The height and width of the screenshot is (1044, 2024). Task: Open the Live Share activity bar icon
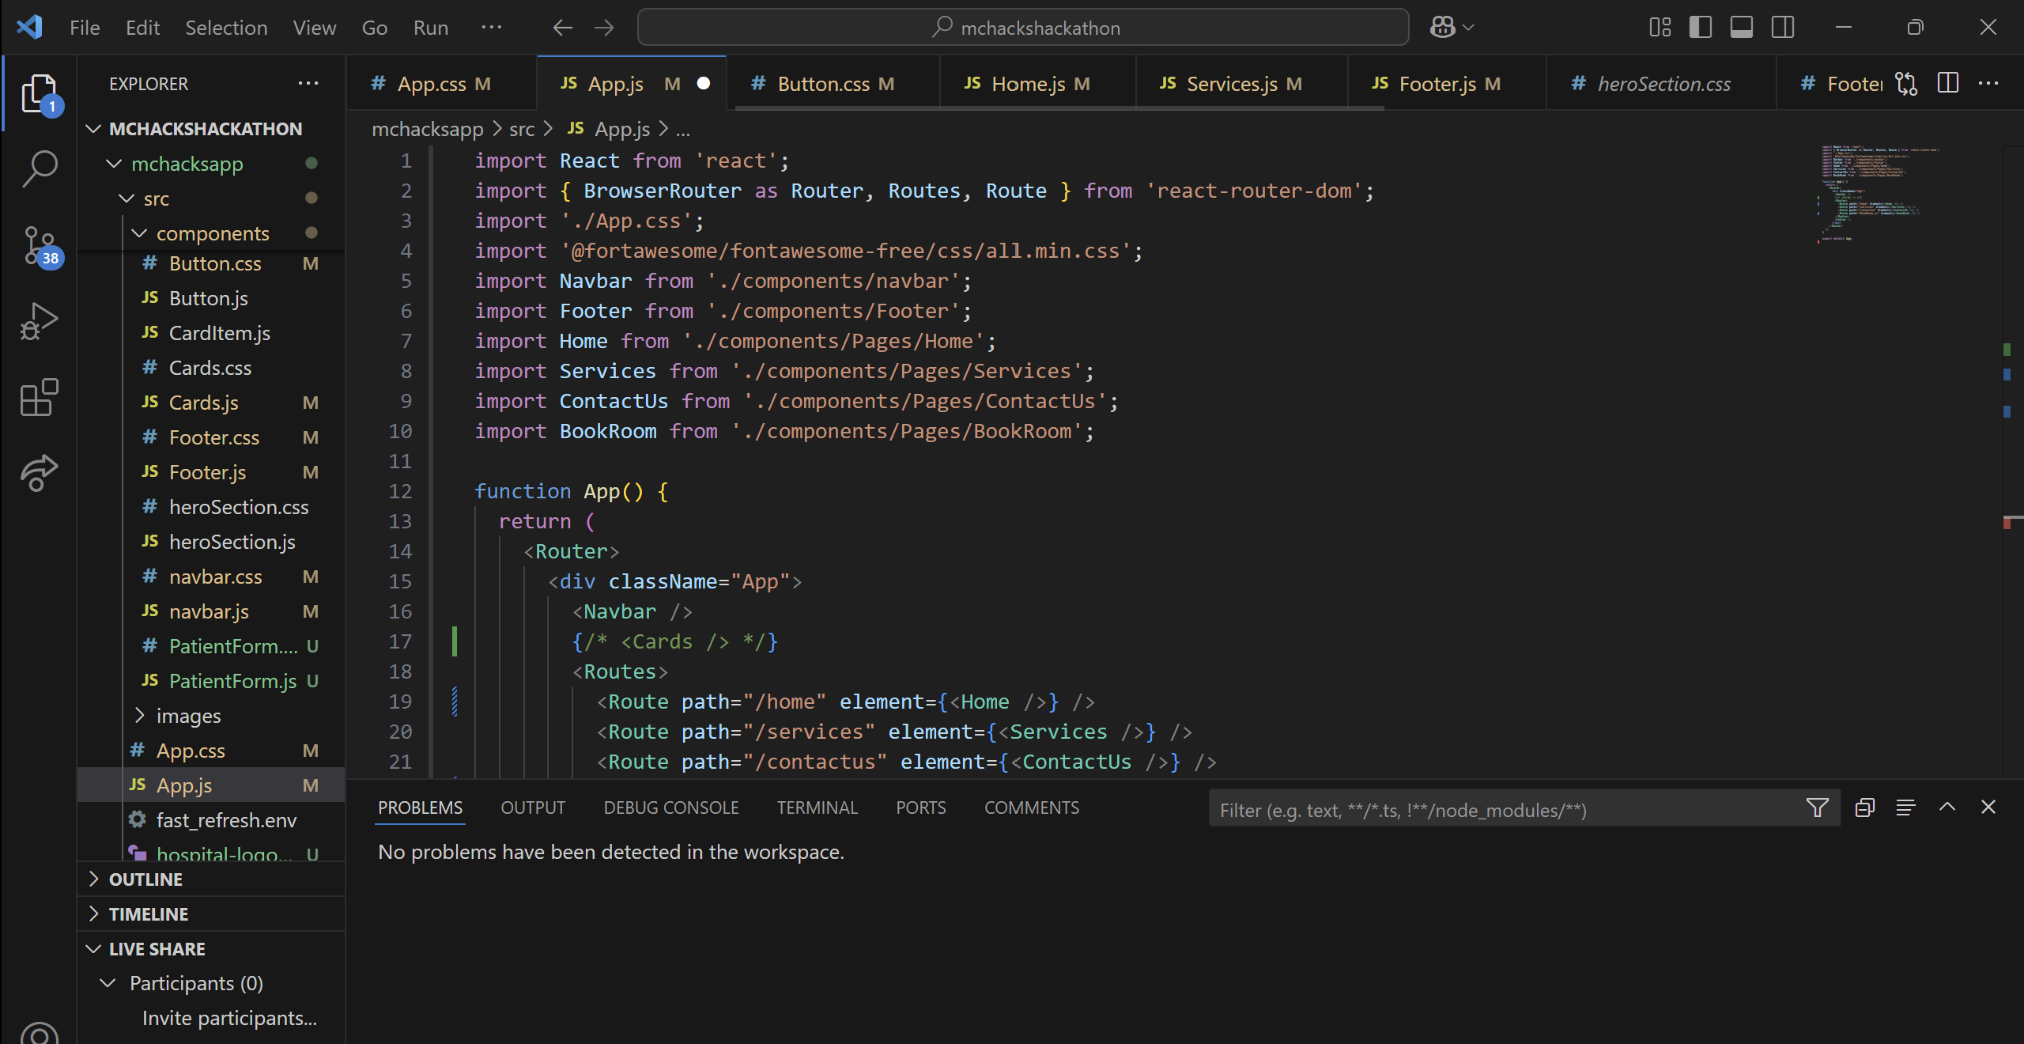pos(40,473)
